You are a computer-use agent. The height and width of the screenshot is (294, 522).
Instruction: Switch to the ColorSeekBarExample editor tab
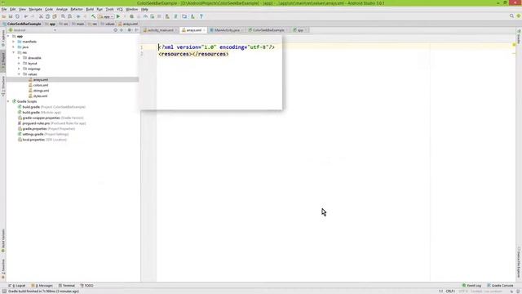pyautogui.click(x=268, y=30)
